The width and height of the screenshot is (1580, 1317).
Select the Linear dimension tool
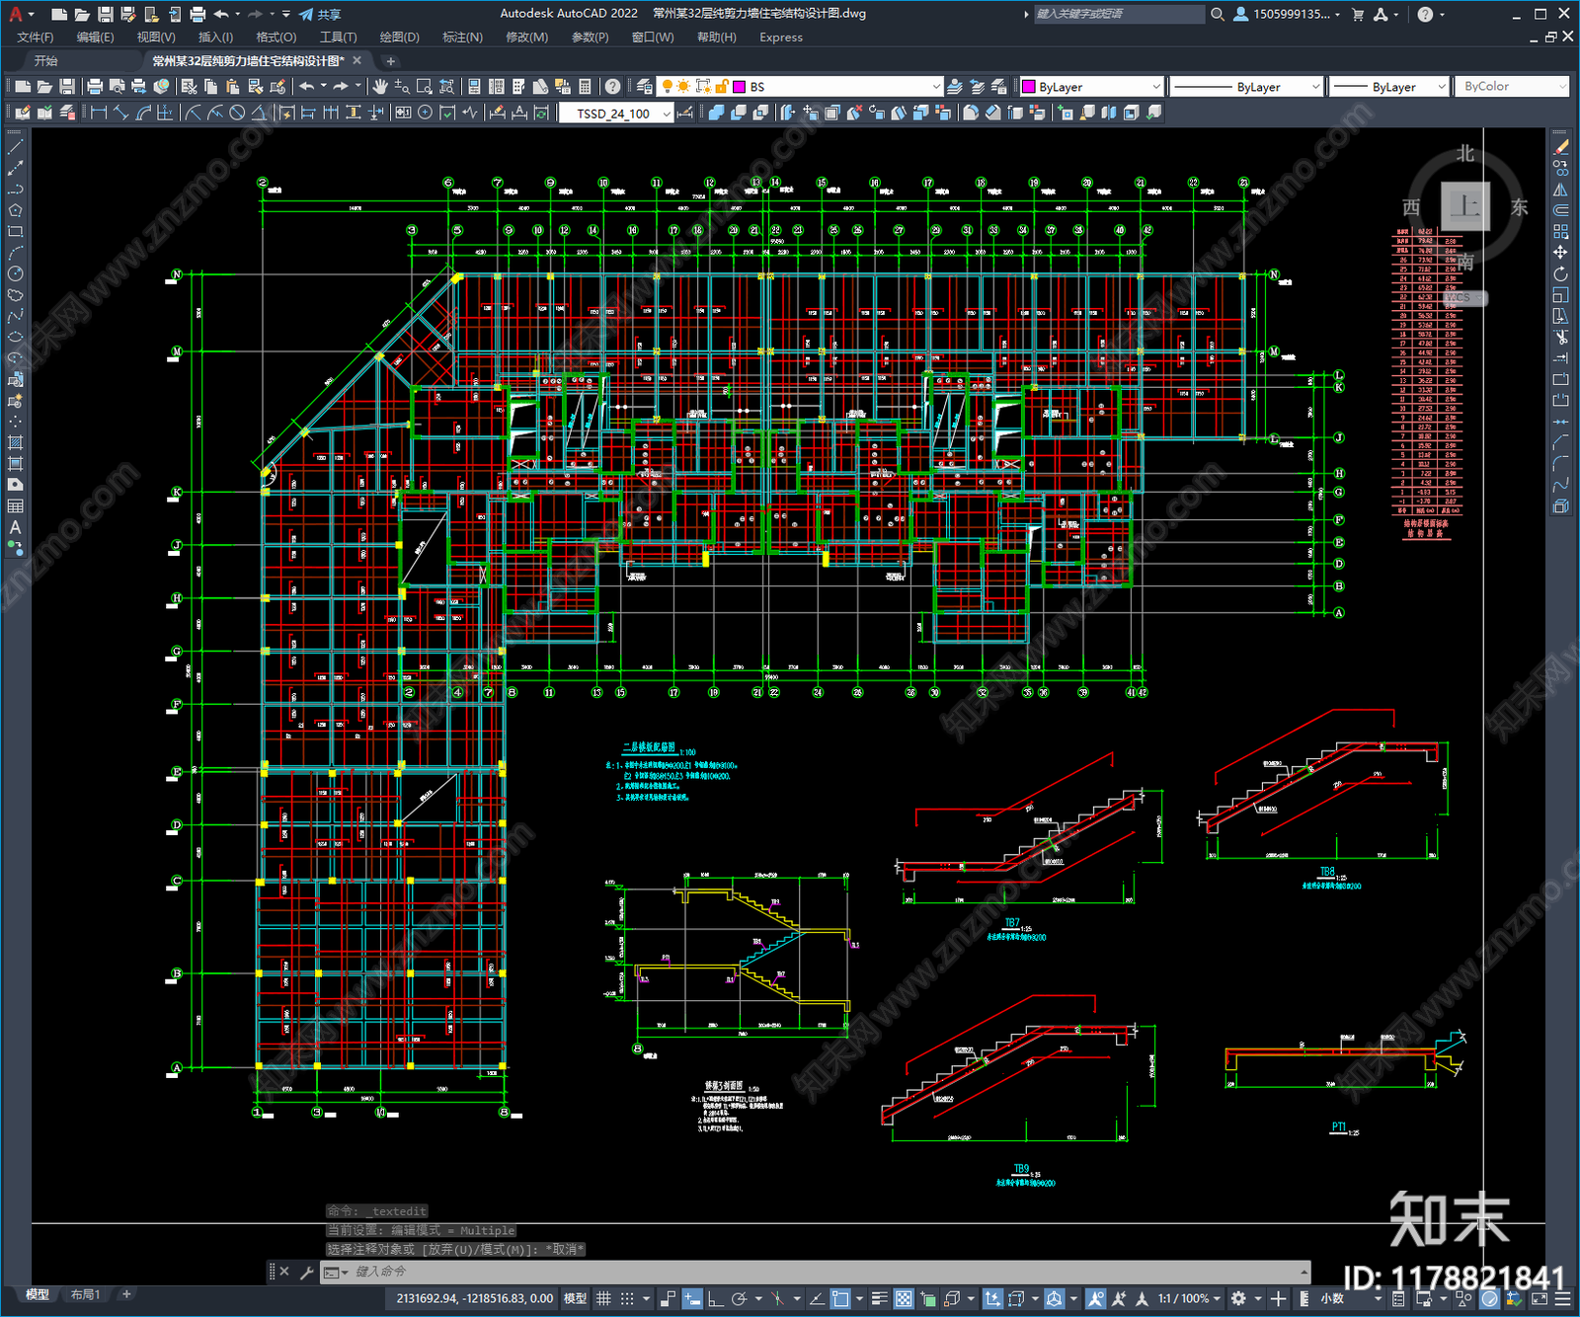tap(99, 113)
